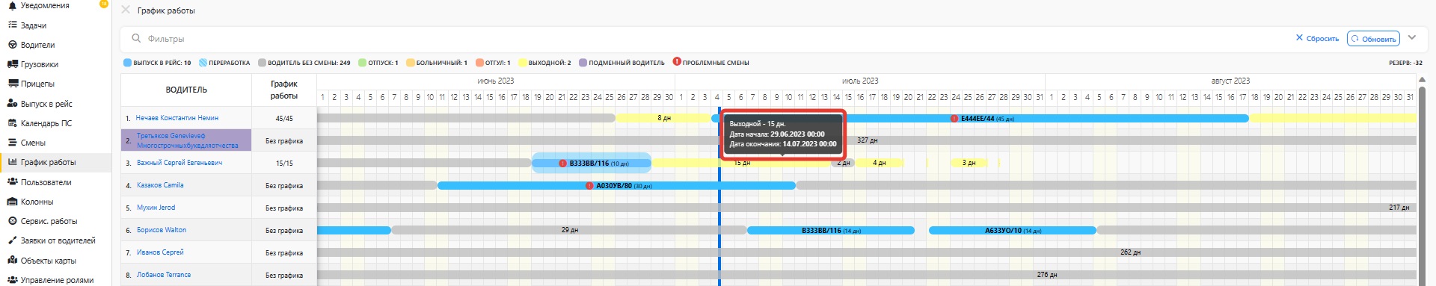
Task: Click the Календарь ПС calendar icon
Action: (x=12, y=123)
